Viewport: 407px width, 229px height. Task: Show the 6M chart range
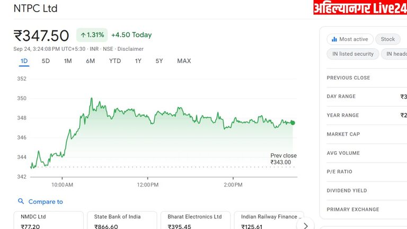pos(90,61)
